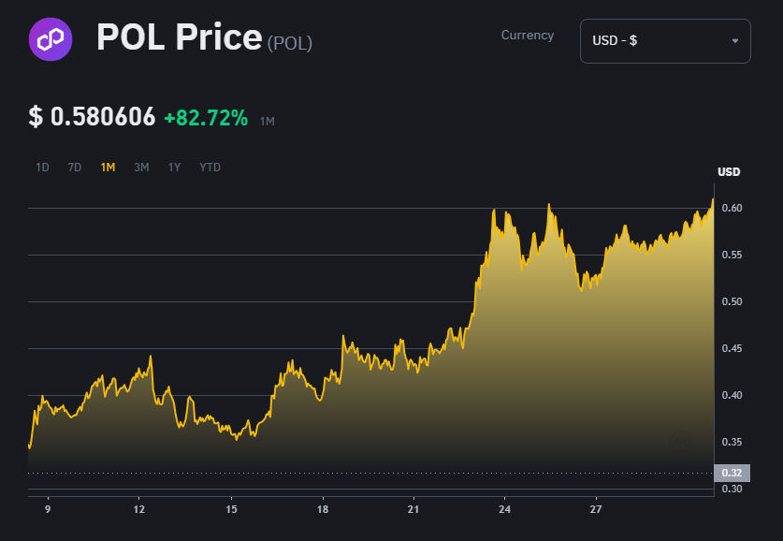Click the 0.60 y-axis label
Screen dimensions: 783x541
coord(732,208)
